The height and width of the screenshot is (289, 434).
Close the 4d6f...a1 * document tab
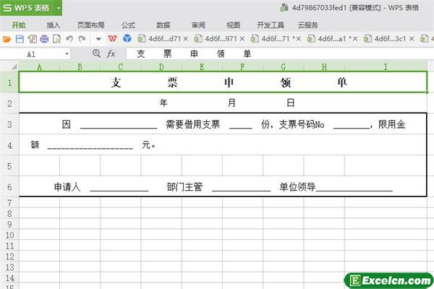point(355,39)
